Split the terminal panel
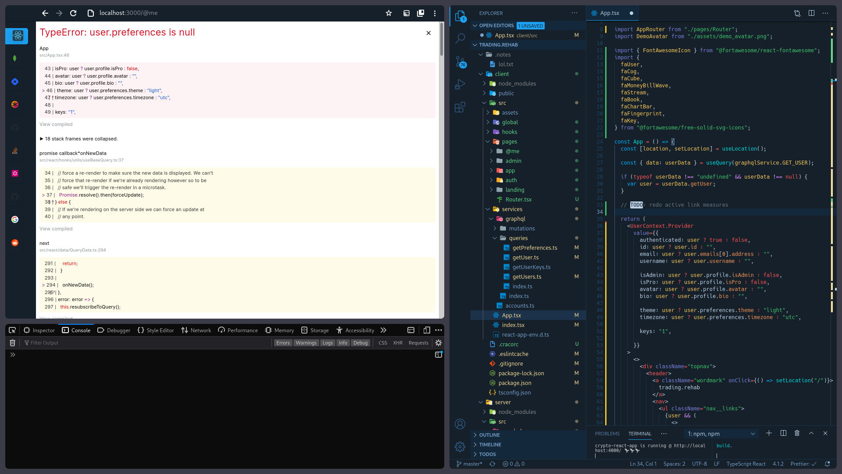Viewport: 842px width, 474px height. (783, 433)
